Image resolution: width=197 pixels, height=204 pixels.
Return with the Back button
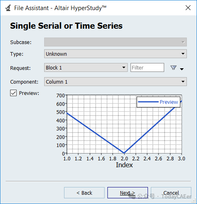click(84, 193)
